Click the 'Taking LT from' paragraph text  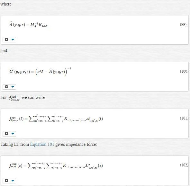[x=49, y=144]
